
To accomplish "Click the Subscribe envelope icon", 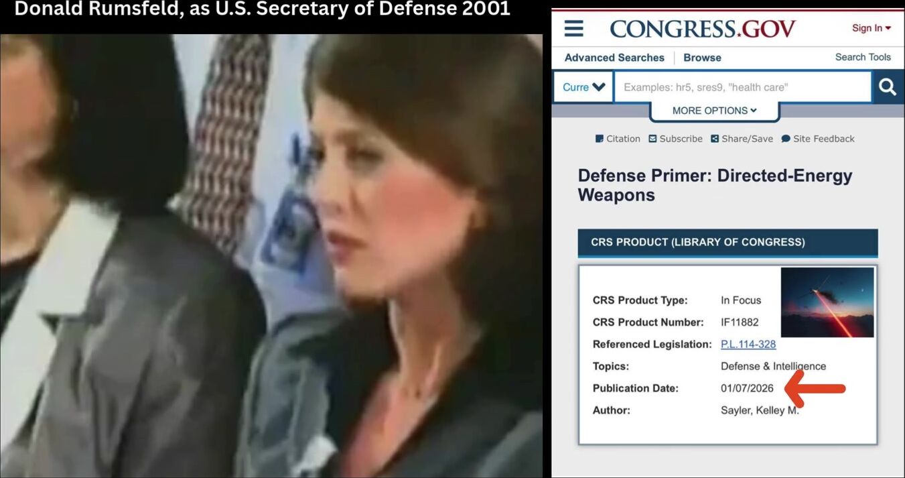I will tap(653, 139).
